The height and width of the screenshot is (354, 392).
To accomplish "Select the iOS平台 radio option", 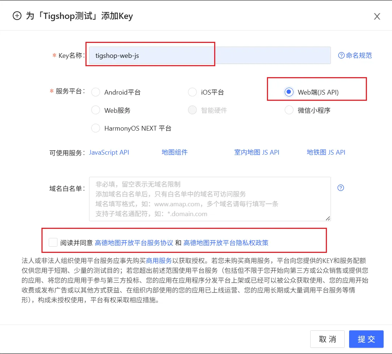I will point(192,92).
